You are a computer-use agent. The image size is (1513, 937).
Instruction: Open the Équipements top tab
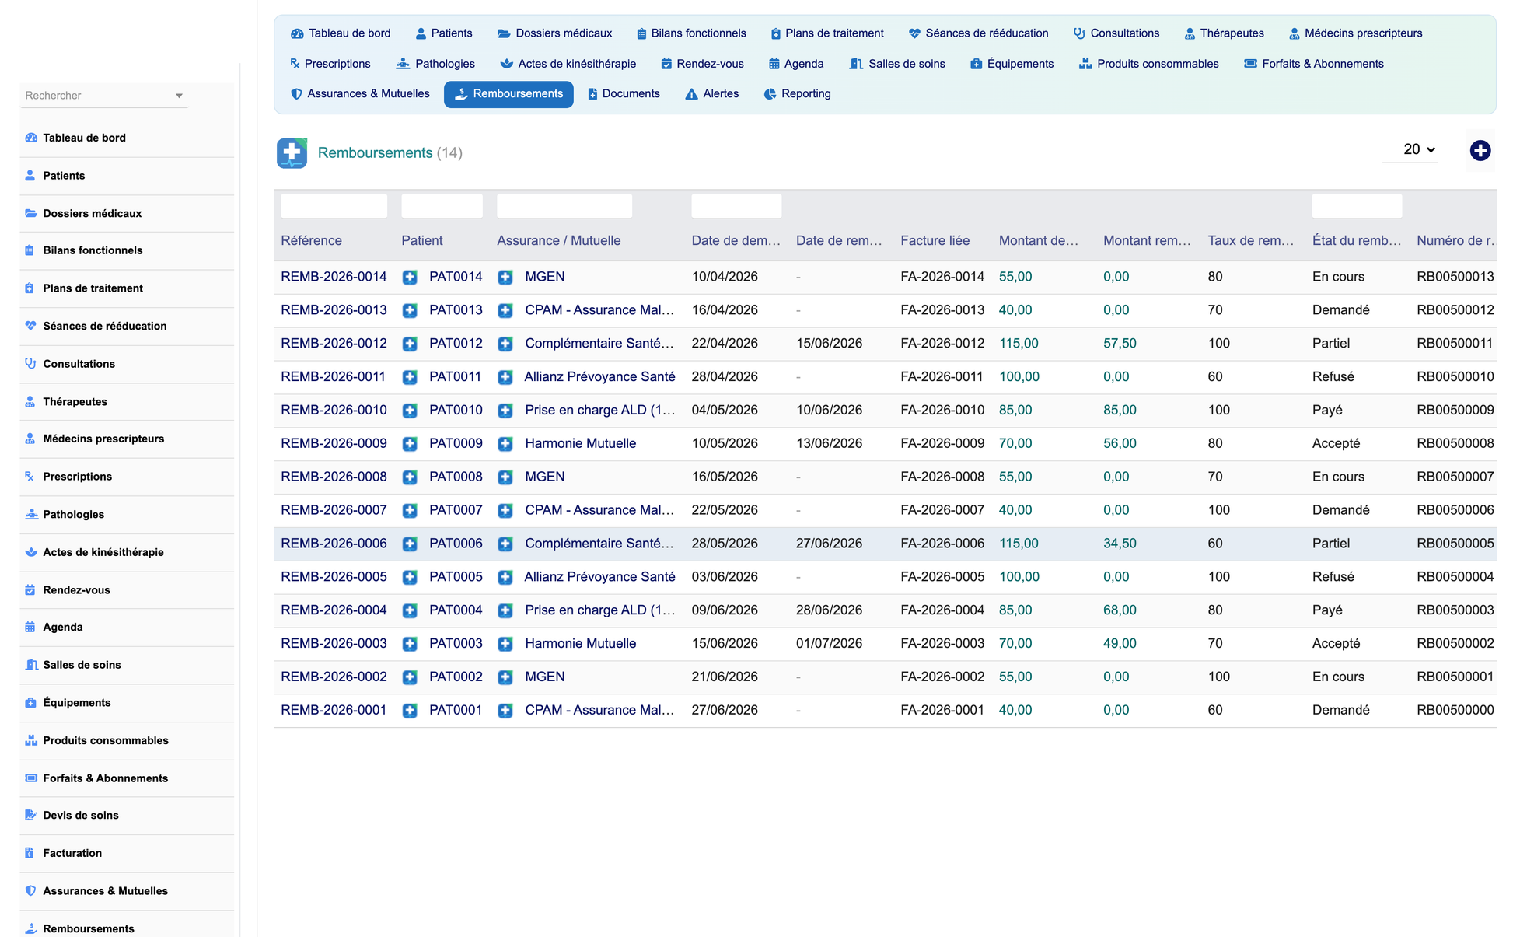point(1012,64)
